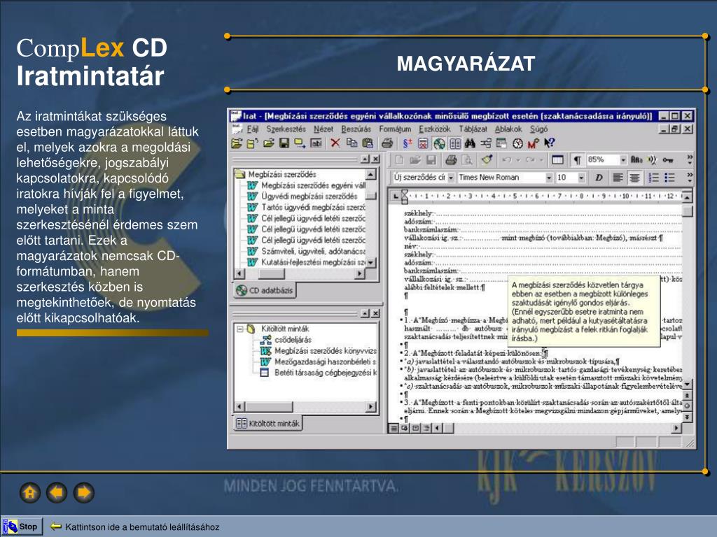This screenshot has width=717, height=537.
Task: Select the 'CD adatbázis' tab
Action: 265,290
